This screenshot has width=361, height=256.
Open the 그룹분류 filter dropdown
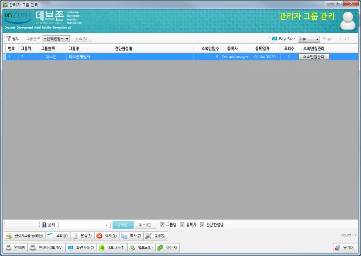[x=56, y=39]
